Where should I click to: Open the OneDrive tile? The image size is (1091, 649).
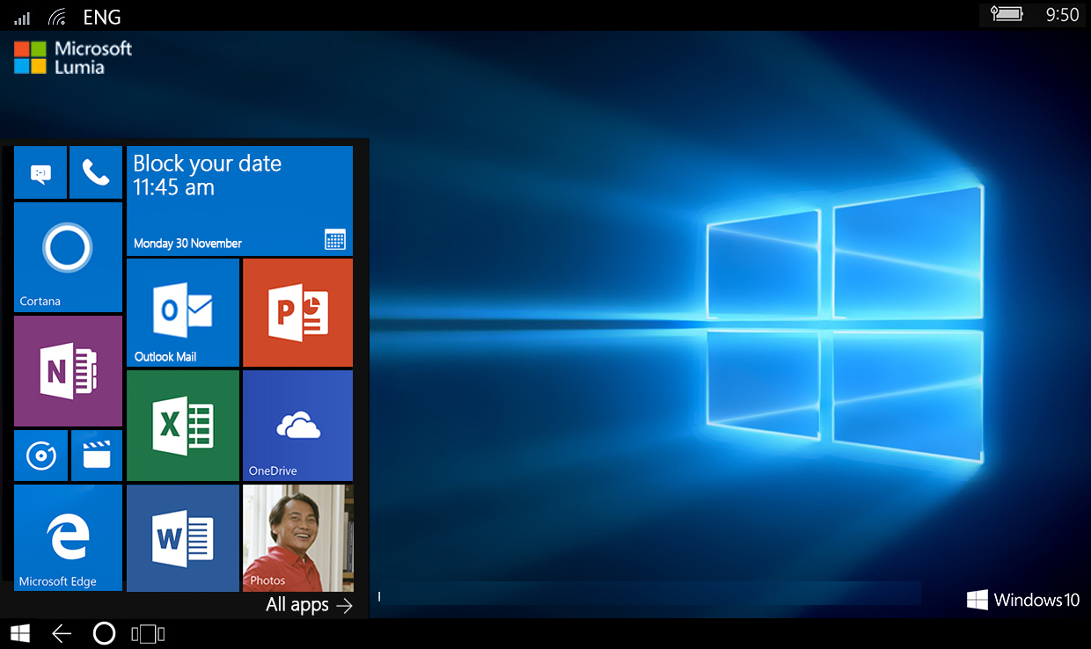click(x=297, y=426)
